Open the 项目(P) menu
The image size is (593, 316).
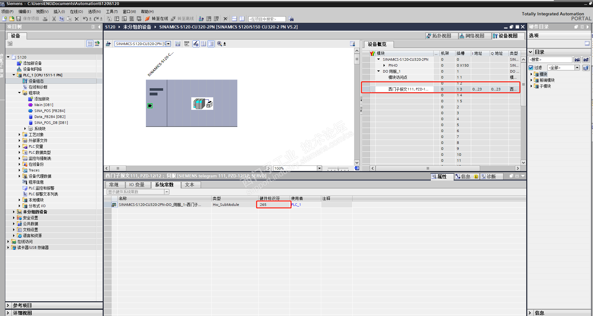8,12
